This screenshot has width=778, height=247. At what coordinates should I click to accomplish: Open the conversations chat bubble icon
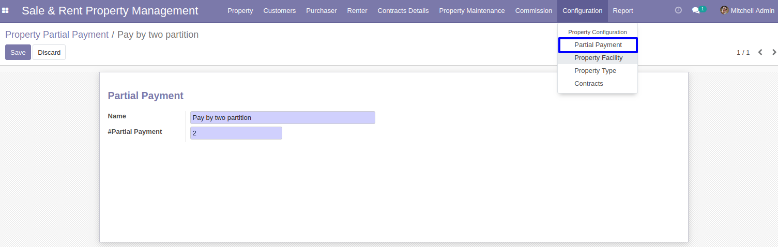click(x=696, y=10)
